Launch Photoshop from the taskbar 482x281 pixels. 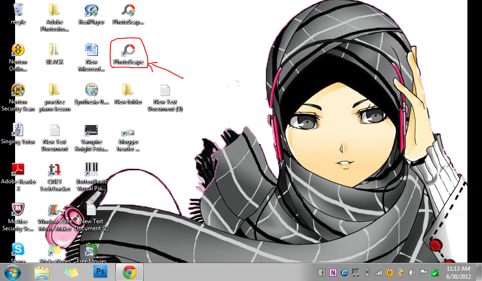click(100, 272)
